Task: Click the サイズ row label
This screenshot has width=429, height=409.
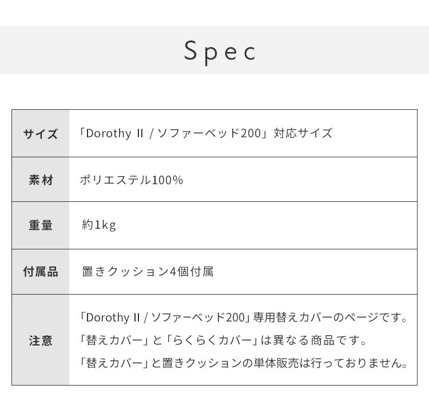Action: coord(41,134)
